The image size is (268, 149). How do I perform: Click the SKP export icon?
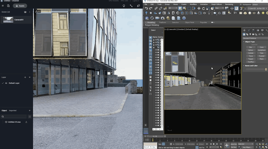pyautogui.click(x=178, y=18)
